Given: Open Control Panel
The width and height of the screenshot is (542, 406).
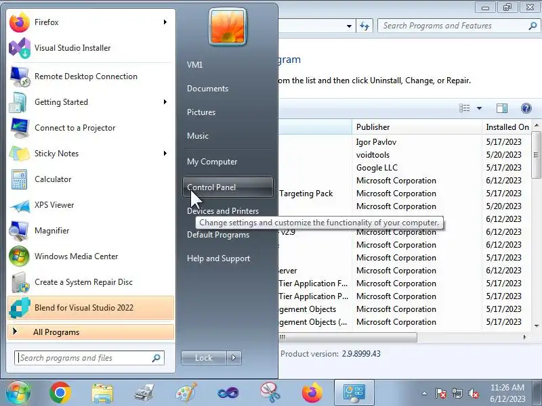Looking at the screenshot, I should (x=228, y=187).
